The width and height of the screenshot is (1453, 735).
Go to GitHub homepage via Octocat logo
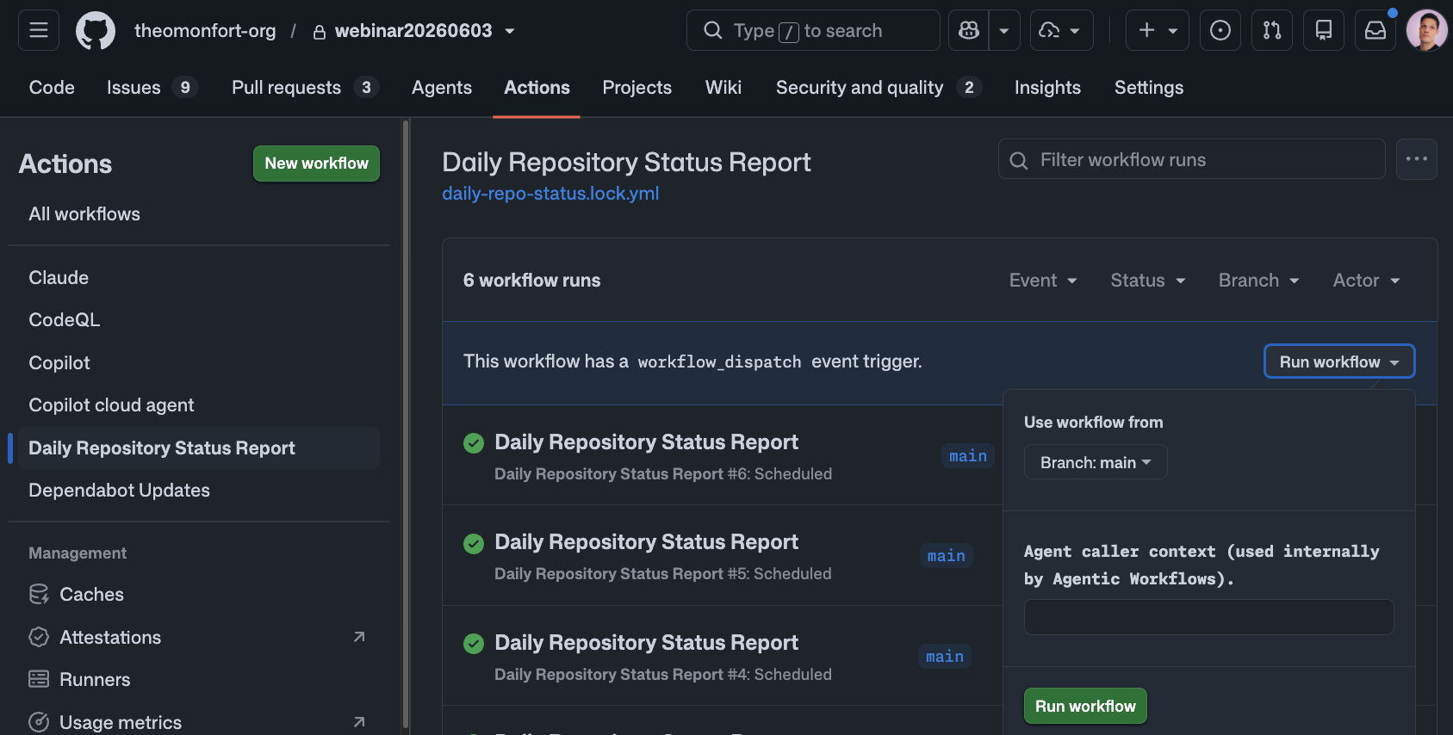click(96, 31)
